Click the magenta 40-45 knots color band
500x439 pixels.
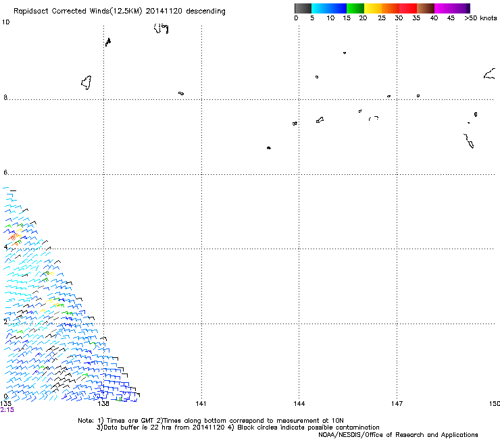pyautogui.click(x=443, y=8)
